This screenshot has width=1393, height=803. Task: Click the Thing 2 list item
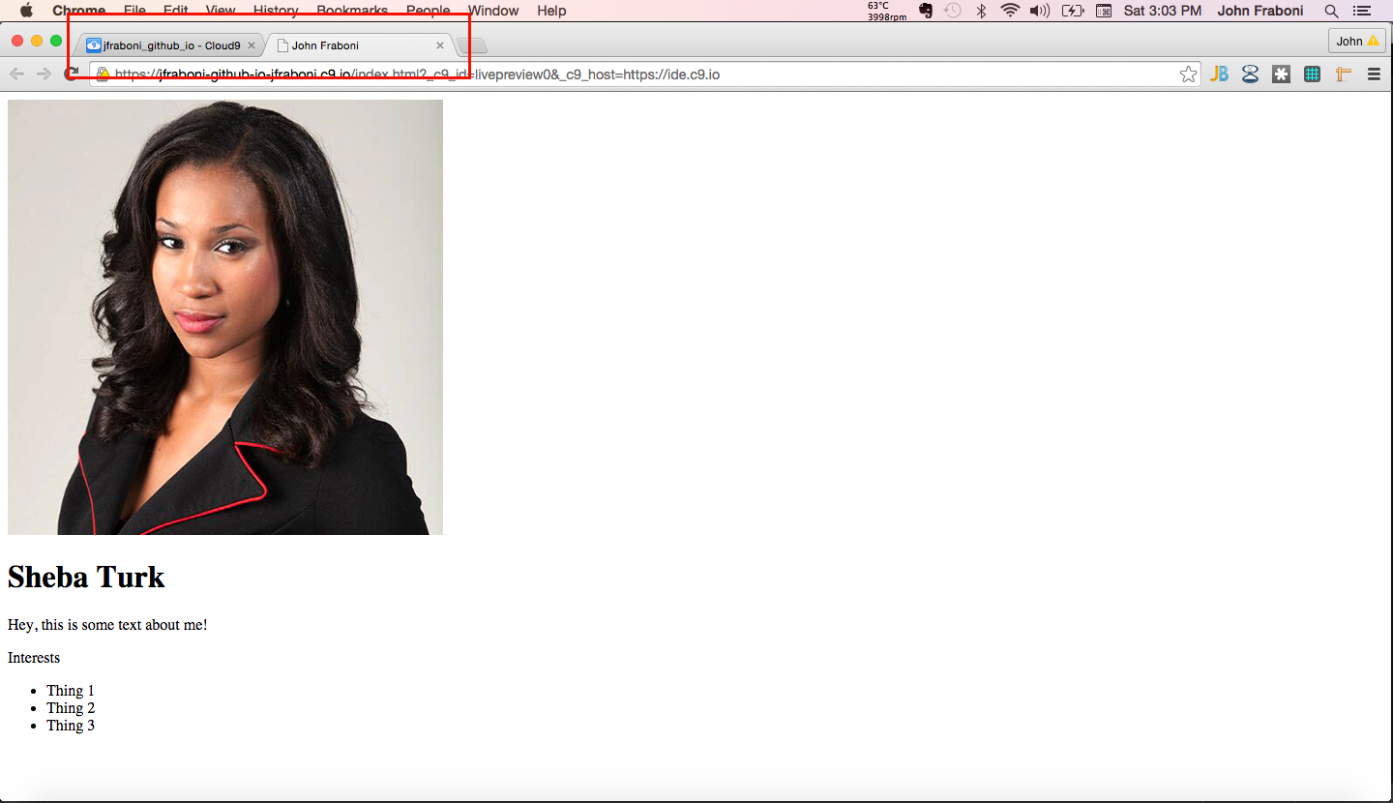pyautogui.click(x=71, y=708)
